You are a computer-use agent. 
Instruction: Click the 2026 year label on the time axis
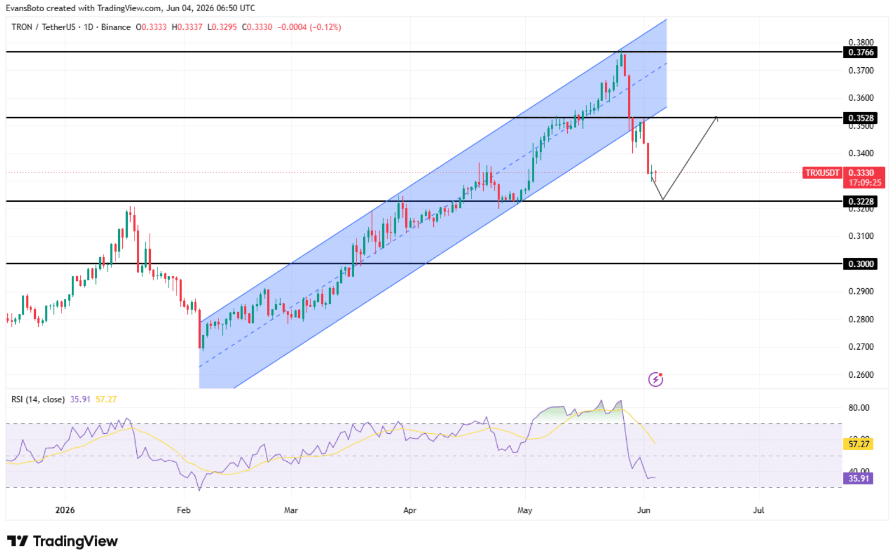tap(65, 510)
